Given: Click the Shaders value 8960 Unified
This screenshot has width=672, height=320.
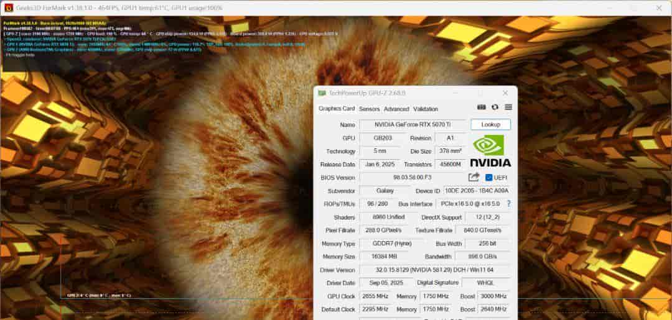Looking at the screenshot, I should coord(388,217).
